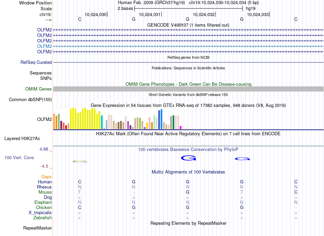Click the Gaps label in Multiz alignment
The height and width of the screenshot is (236, 324).
point(46,177)
